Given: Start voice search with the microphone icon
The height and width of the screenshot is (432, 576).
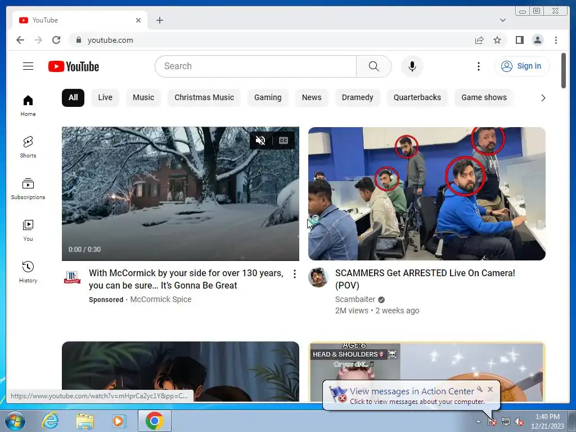Looking at the screenshot, I should click(412, 66).
